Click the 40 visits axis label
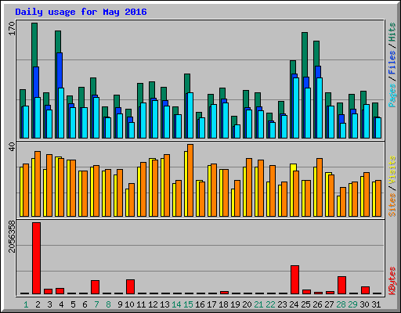 coord(12,146)
